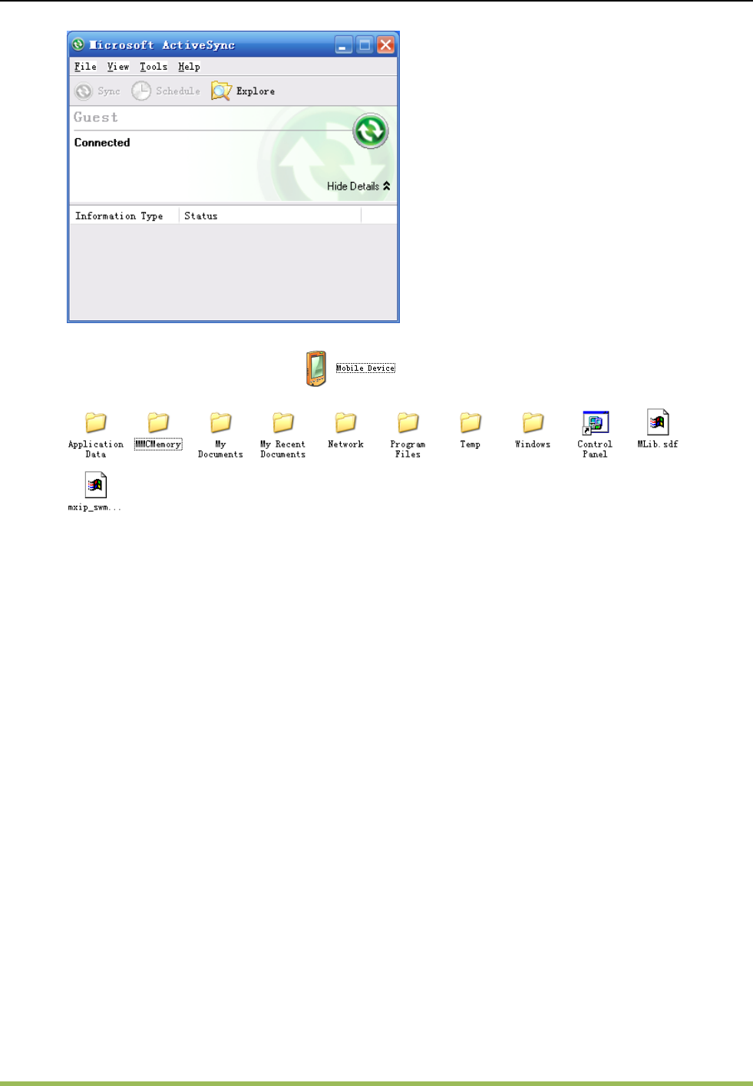Screen dimensions: 753x1086
Task: Select the mxip_swm file icon
Action: [95, 485]
